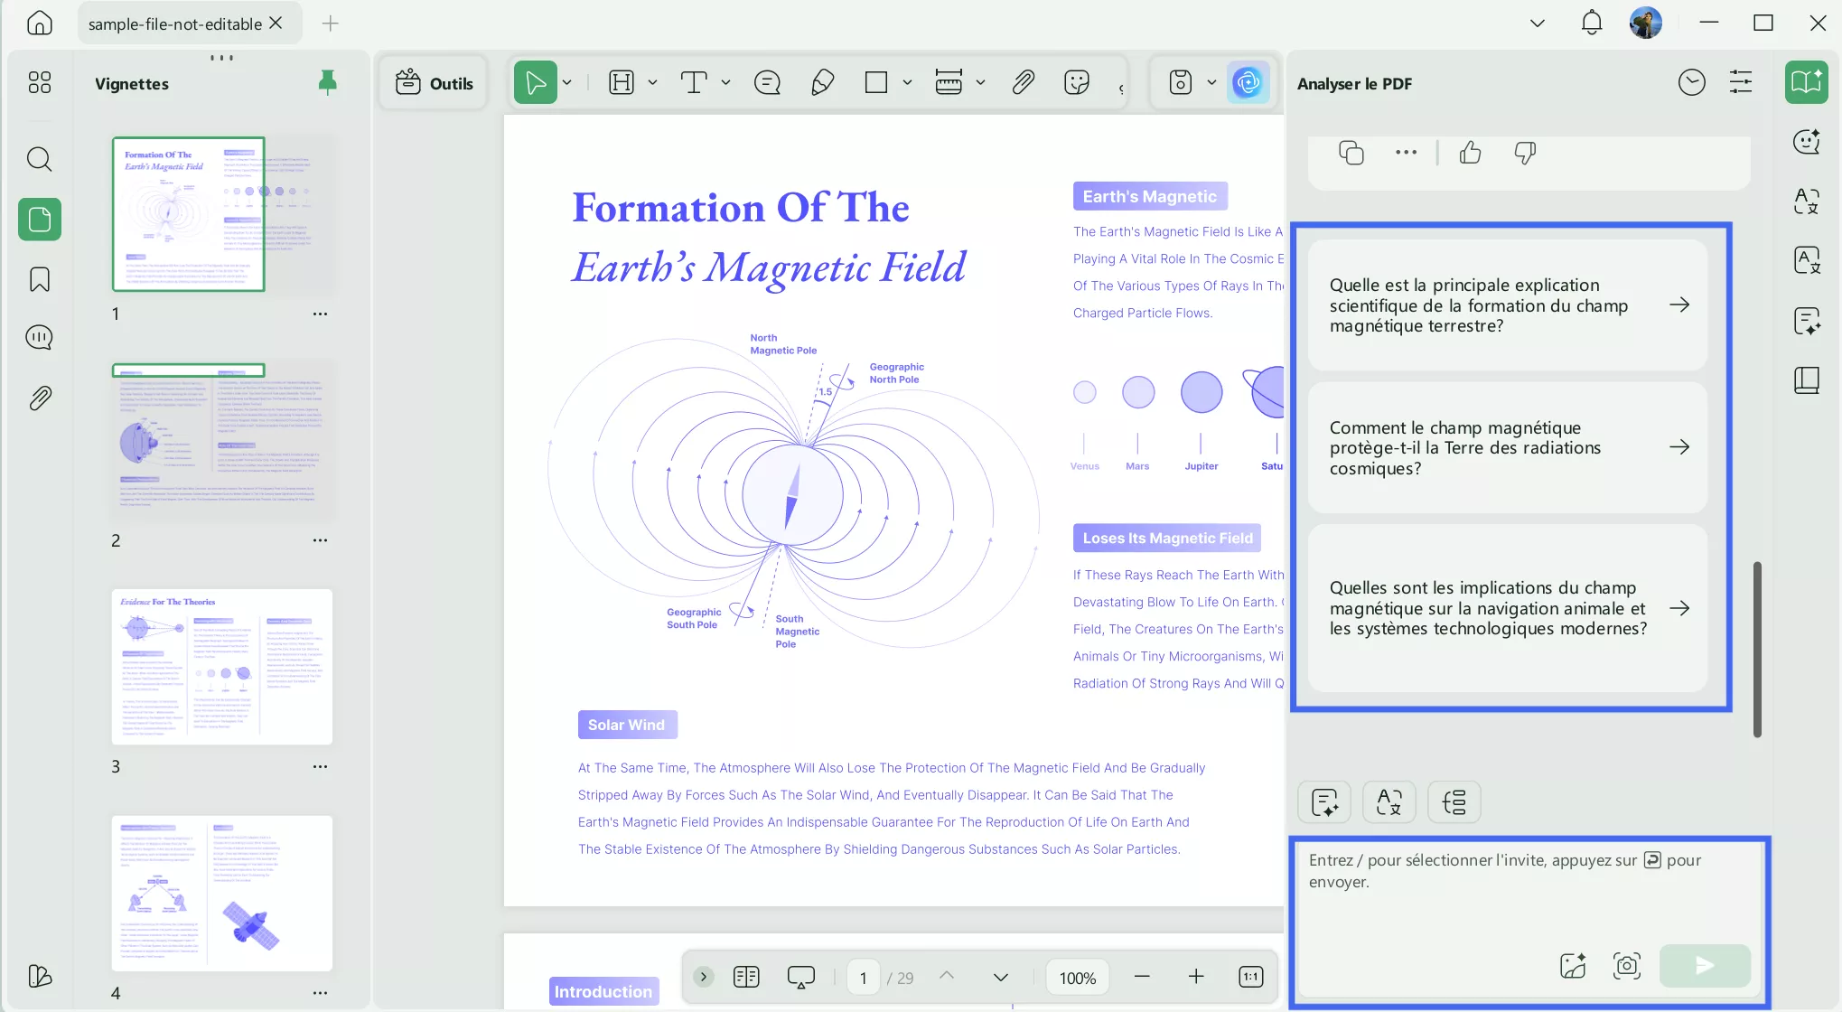This screenshot has height=1012, width=1842.
Task: Switch to sample-file-not-editable tab
Action: (174, 23)
